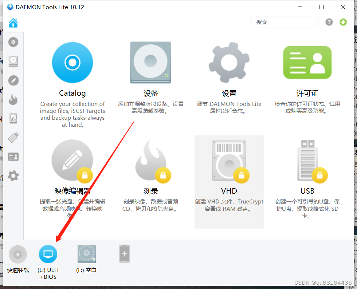Click the green update arrow icon
The width and height of the screenshot is (357, 289).
(343, 22)
